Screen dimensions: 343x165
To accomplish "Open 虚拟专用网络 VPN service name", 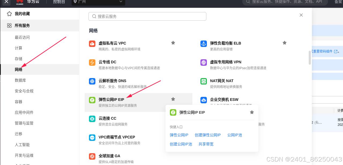I will pos(226,62).
